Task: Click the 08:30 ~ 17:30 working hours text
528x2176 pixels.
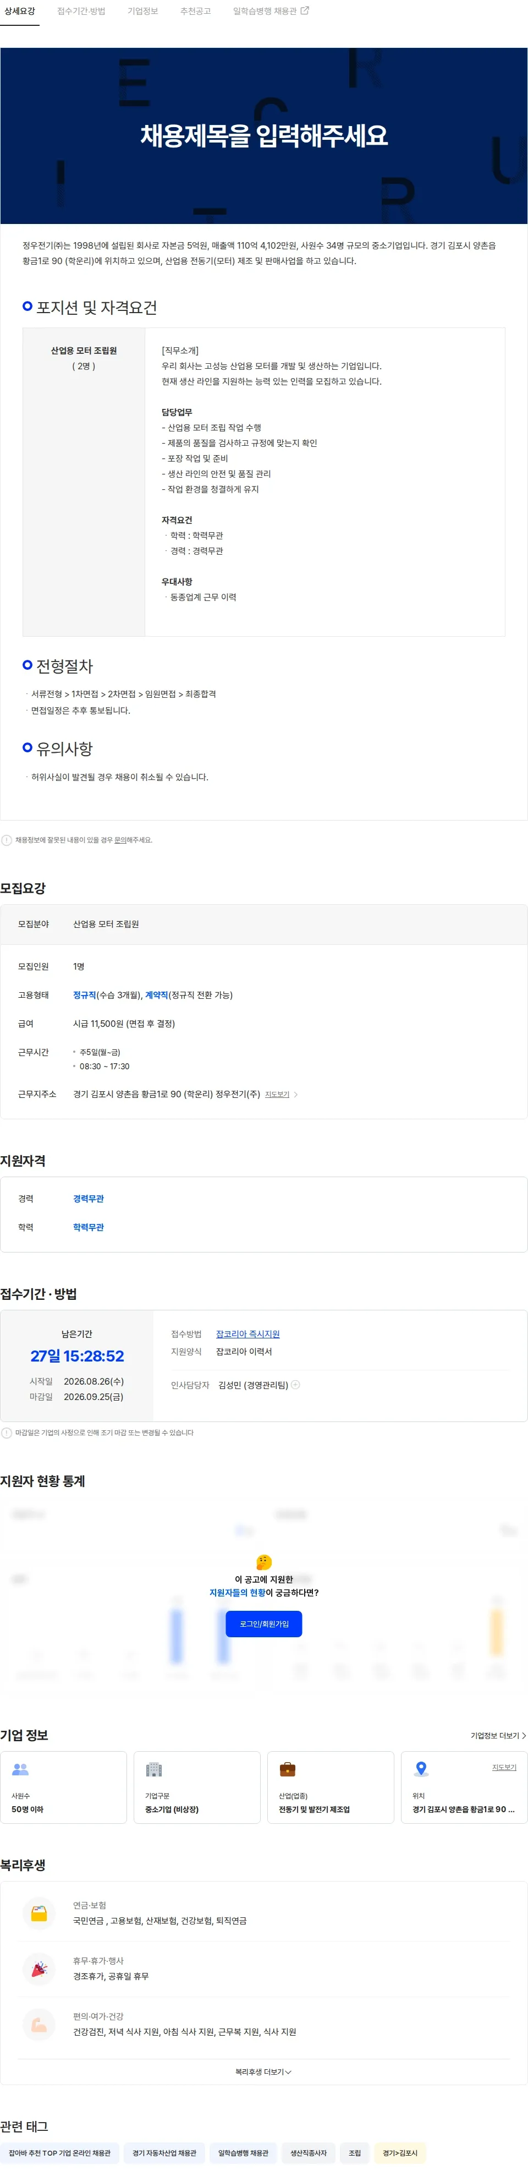Action: [x=105, y=1067]
